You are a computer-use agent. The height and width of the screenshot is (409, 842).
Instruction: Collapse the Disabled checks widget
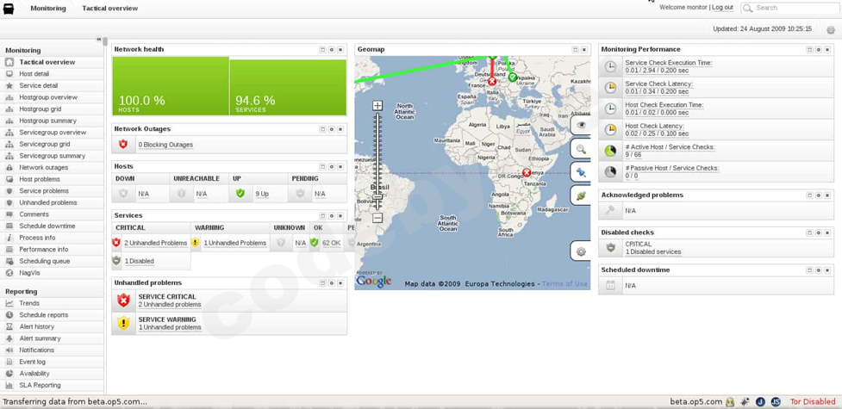click(809, 233)
